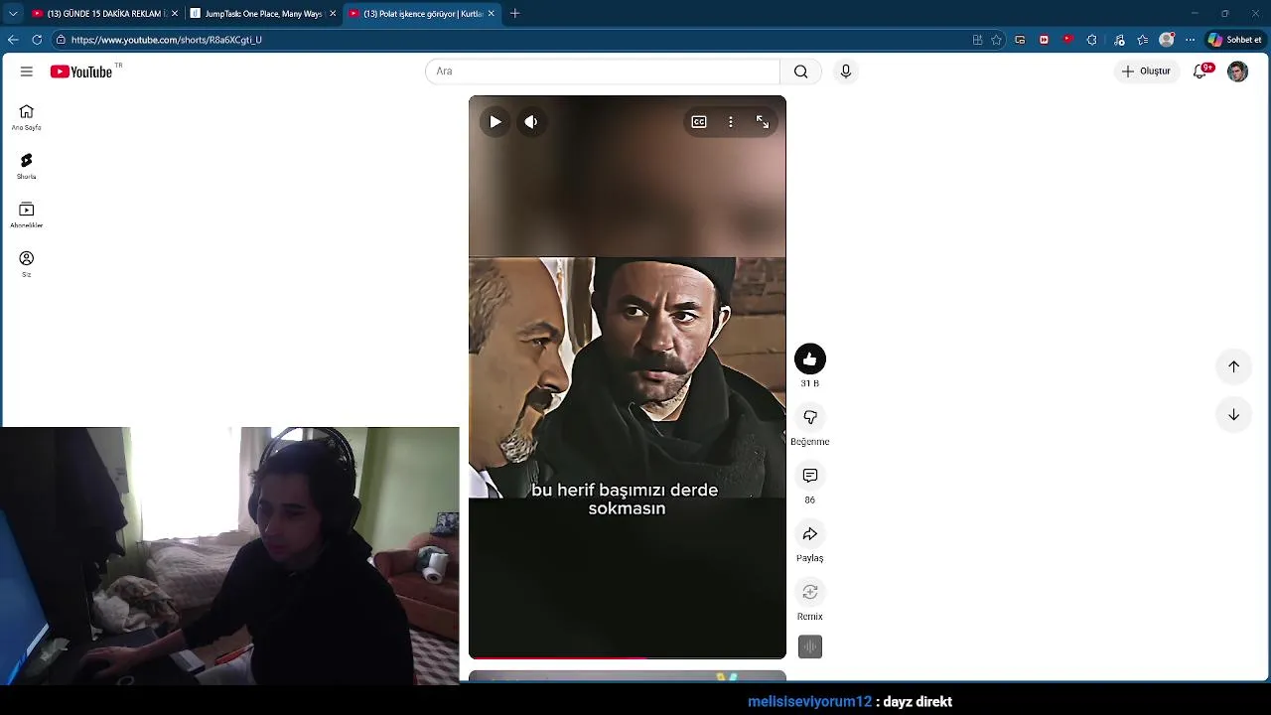Open Abonelikler in the sidebar
This screenshot has width=1271, height=715.
tap(27, 214)
